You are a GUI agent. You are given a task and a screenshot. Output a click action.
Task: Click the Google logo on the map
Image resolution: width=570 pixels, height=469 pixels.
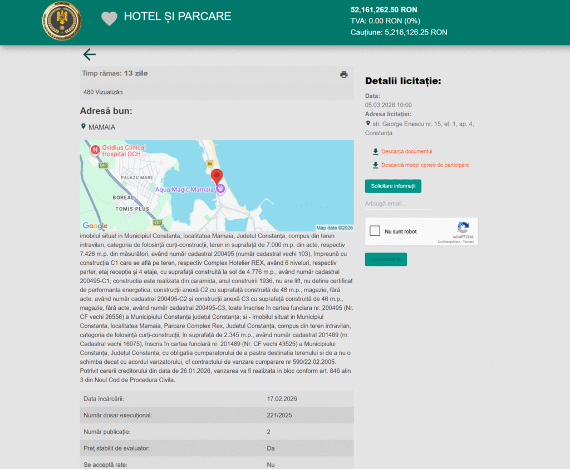coord(95,226)
